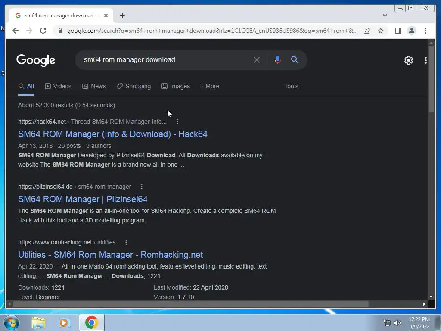Switch to Images results
The width and height of the screenshot is (441, 331).
click(x=176, y=86)
